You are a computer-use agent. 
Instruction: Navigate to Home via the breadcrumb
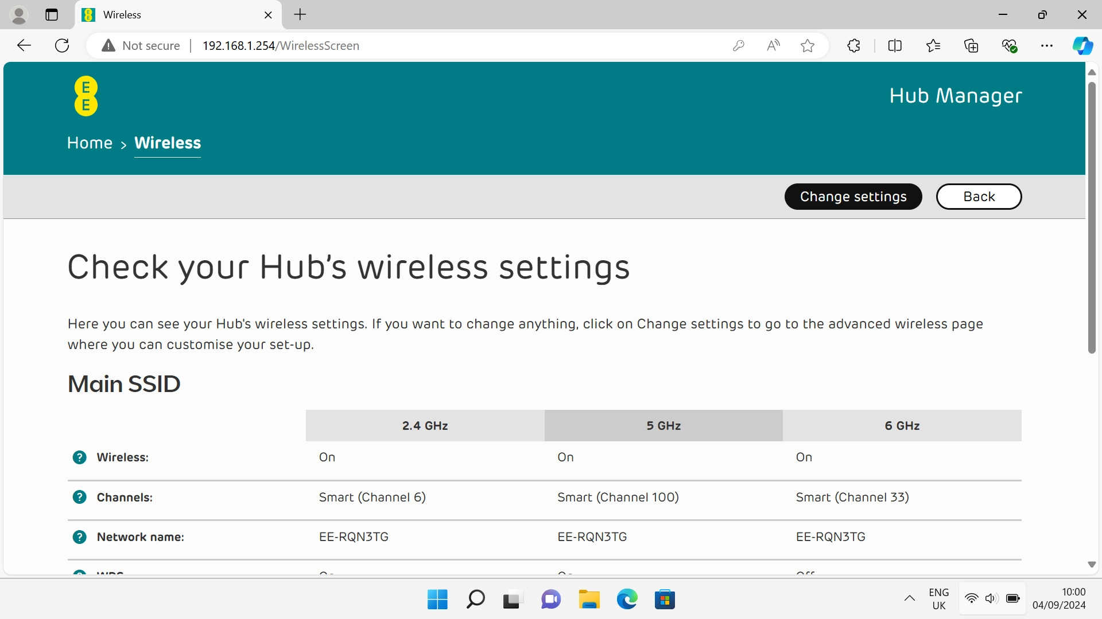(x=90, y=143)
